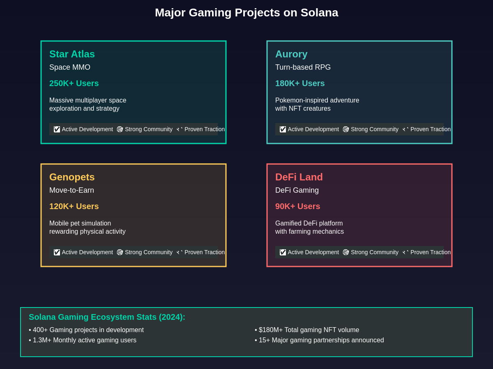Select the Star Atlas title

72,54
